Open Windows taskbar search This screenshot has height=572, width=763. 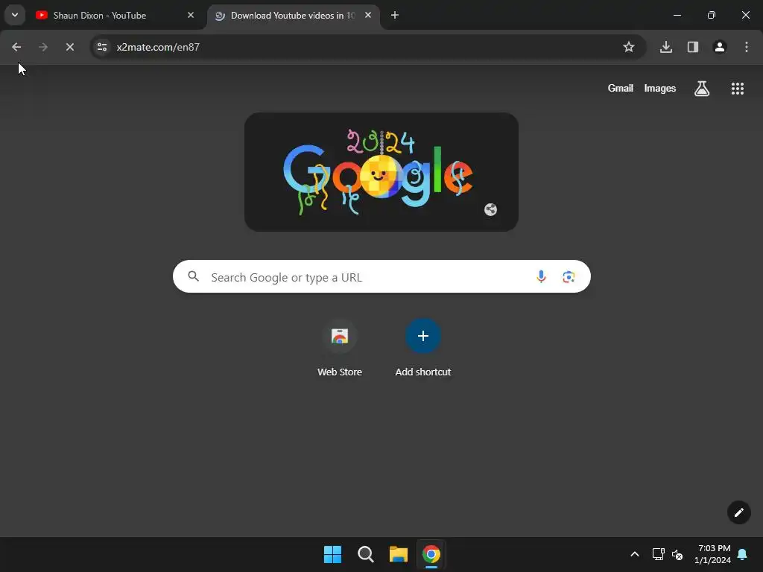pyautogui.click(x=365, y=554)
